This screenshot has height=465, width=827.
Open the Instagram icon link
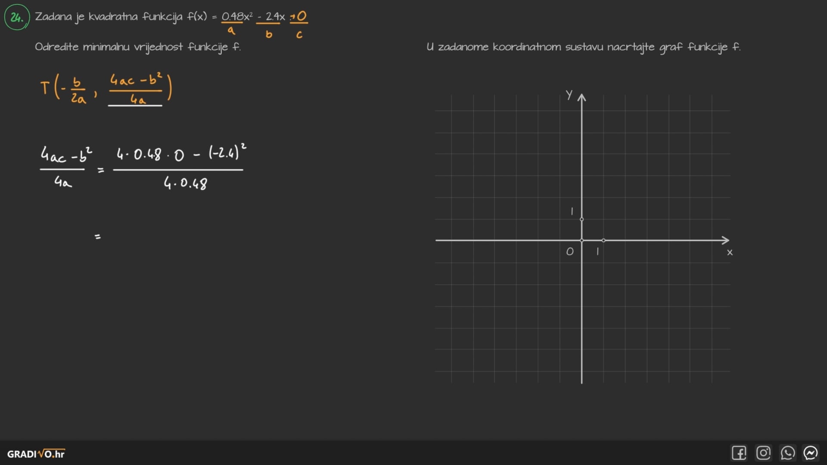763,453
